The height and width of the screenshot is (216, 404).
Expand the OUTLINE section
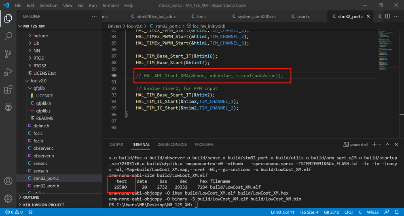[31, 197]
